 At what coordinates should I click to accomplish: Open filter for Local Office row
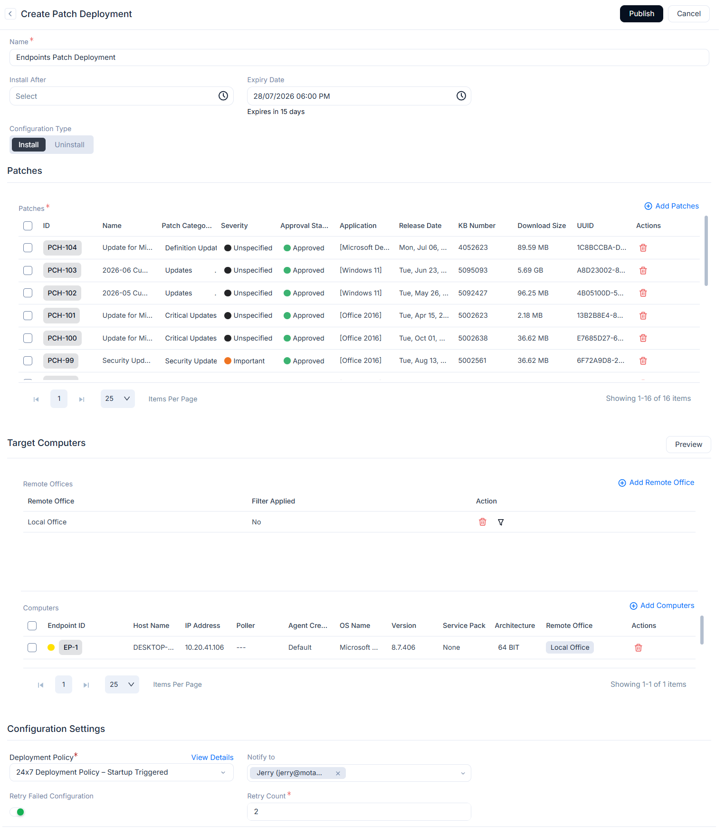click(x=501, y=522)
